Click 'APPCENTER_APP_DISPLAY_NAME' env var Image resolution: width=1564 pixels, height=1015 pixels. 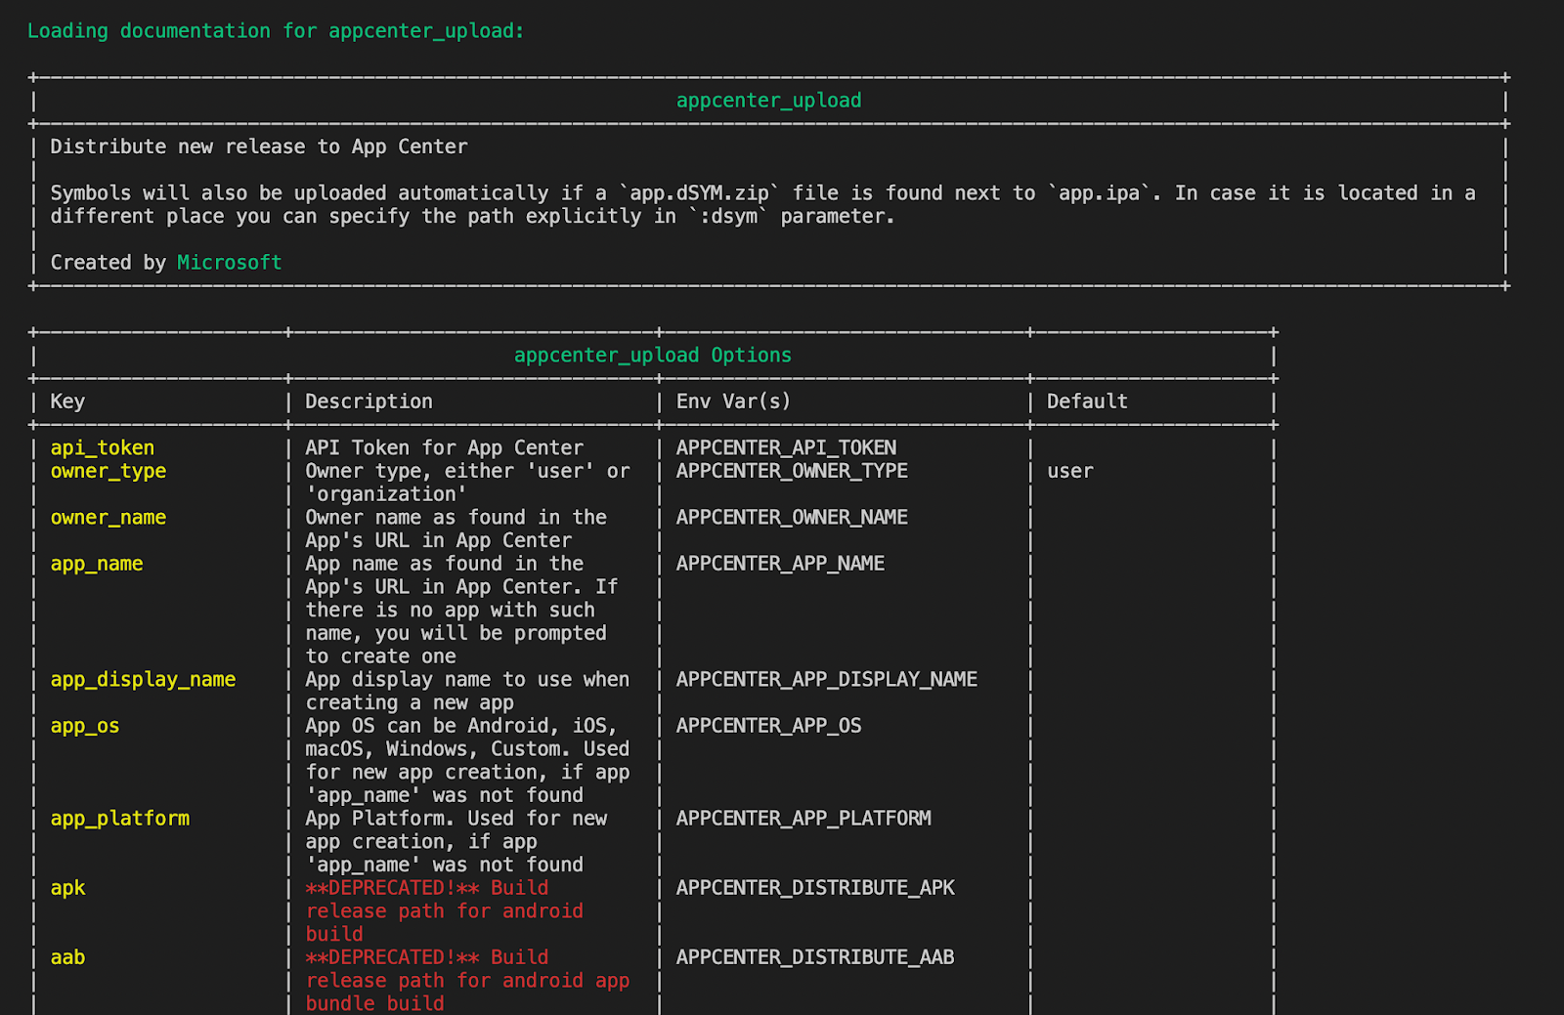[827, 680]
